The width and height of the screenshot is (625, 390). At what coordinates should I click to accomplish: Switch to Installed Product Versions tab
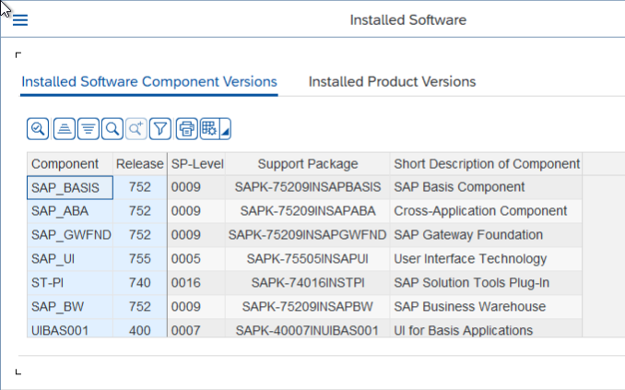point(392,82)
